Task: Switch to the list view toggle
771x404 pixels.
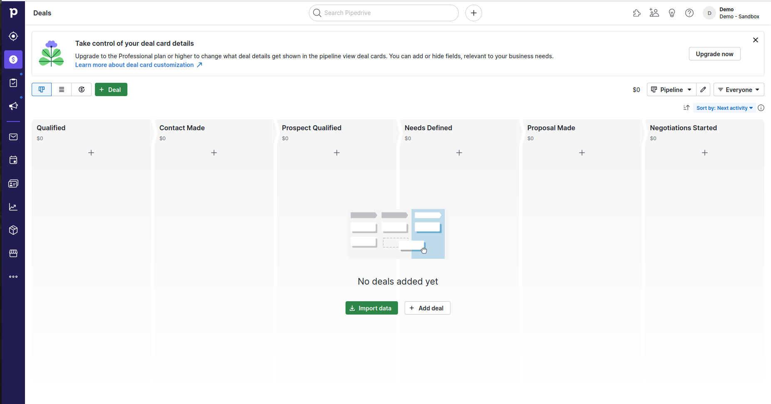Action: pyautogui.click(x=62, y=89)
